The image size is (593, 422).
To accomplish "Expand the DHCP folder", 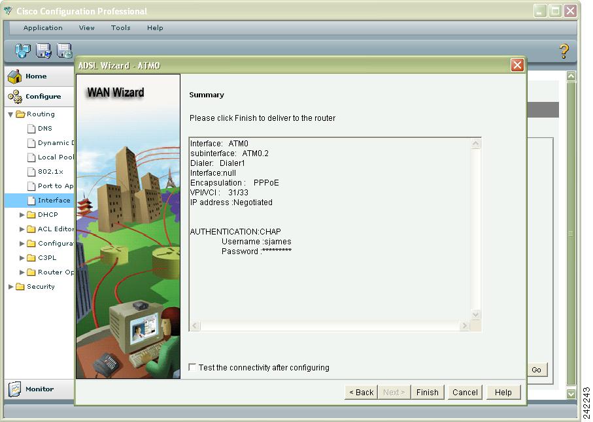I will tap(22, 214).
